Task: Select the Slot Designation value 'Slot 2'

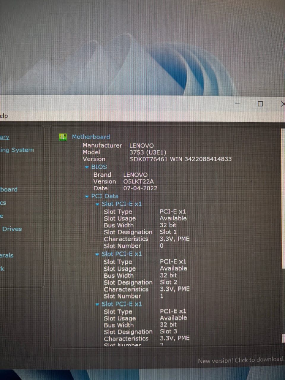Action: point(169,282)
